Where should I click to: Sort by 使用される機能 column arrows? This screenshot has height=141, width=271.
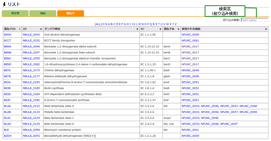point(266,29)
